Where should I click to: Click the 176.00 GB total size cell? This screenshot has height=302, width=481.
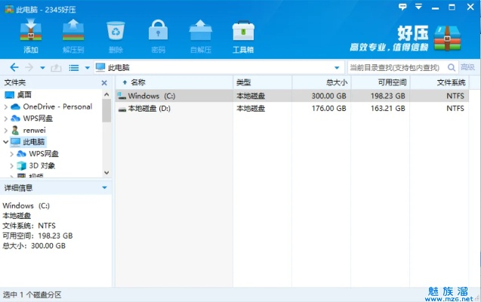329,108
